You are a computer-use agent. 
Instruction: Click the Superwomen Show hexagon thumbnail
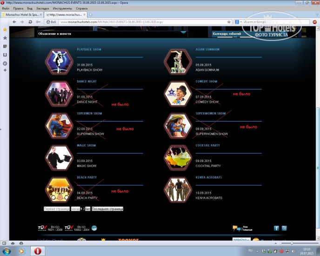pos(178,126)
